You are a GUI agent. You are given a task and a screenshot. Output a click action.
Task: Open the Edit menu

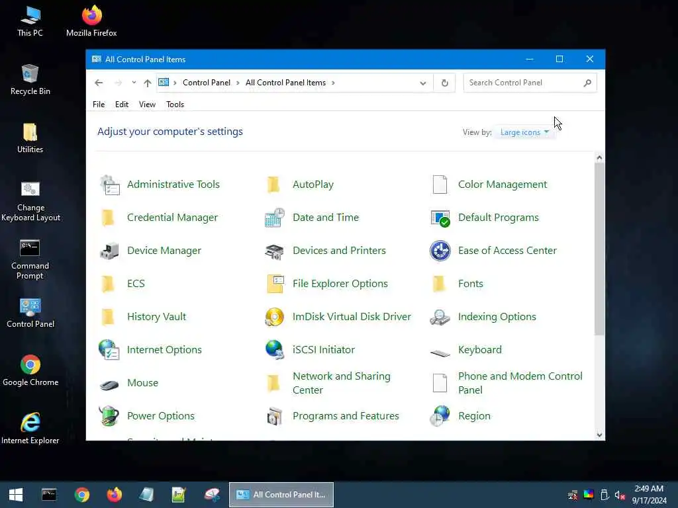(122, 105)
